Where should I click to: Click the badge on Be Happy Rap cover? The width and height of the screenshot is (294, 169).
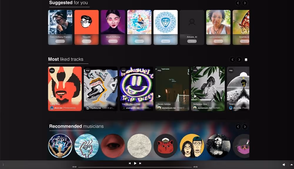coord(123,71)
